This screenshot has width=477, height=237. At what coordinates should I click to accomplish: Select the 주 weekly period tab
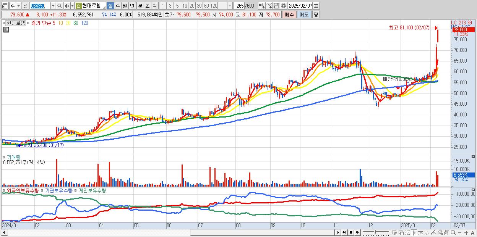(x=117, y=6)
